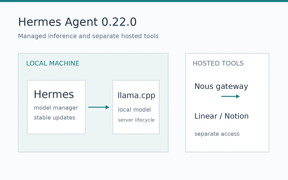This screenshot has height=180, width=288.
Task: Select the 'llama.cpp' heading
Action: (136, 95)
